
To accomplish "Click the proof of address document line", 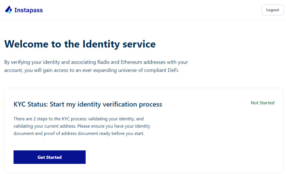I will pos(79,134).
